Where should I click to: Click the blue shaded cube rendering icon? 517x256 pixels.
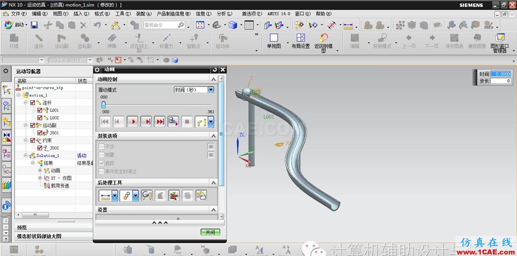pos(233,25)
